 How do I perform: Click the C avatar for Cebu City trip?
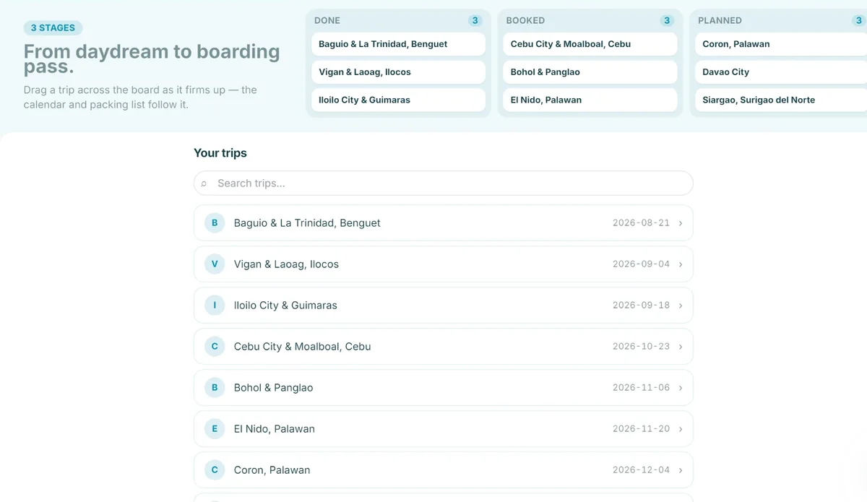215,346
